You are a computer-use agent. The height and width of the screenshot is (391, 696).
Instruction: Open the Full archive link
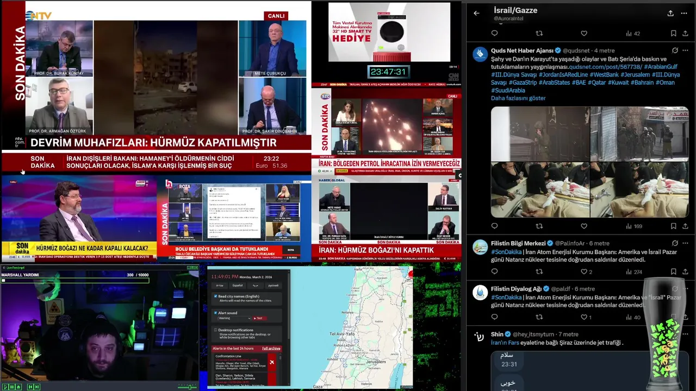point(271,349)
